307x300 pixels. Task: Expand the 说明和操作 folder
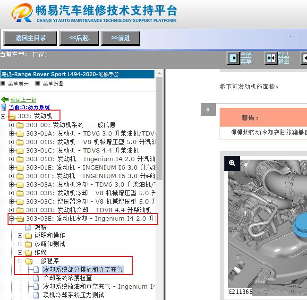point(20,235)
